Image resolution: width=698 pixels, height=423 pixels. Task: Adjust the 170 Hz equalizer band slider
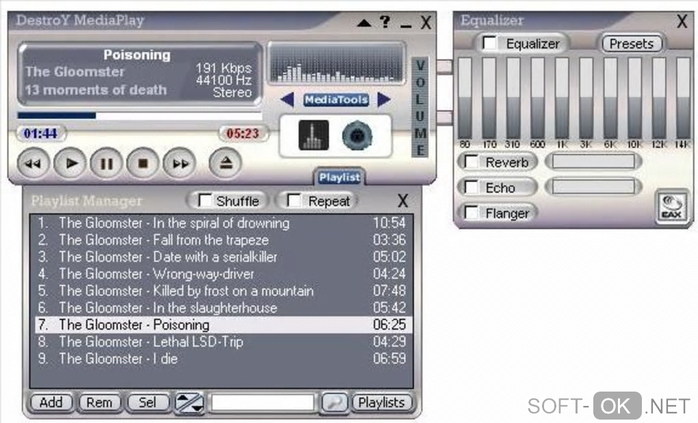click(489, 98)
